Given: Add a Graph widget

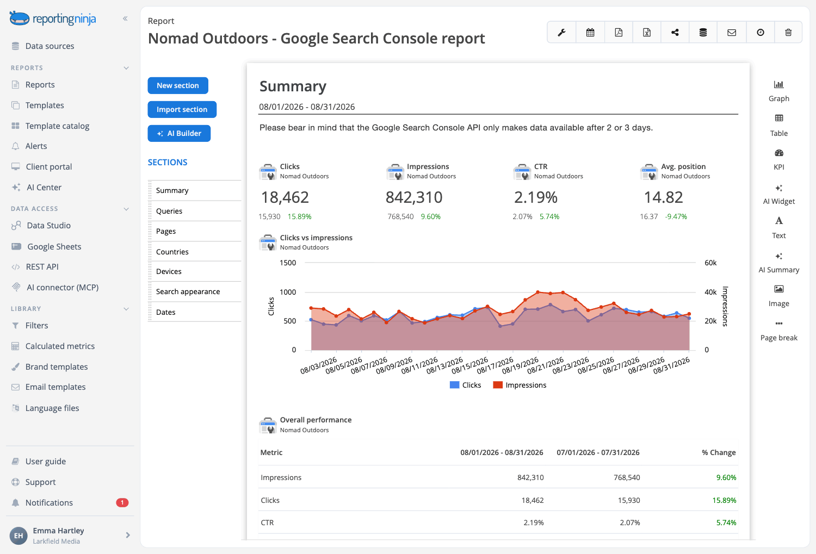Looking at the screenshot, I should 779,91.
